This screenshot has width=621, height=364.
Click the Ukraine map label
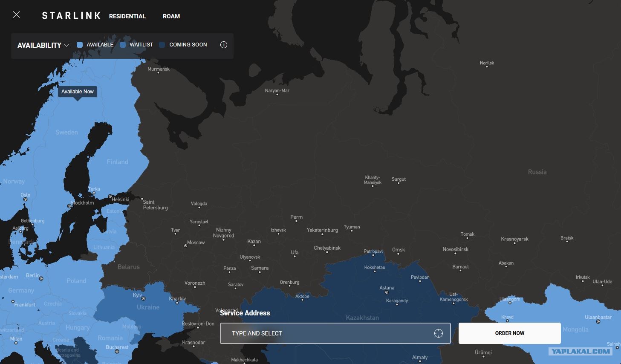point(148,307)
